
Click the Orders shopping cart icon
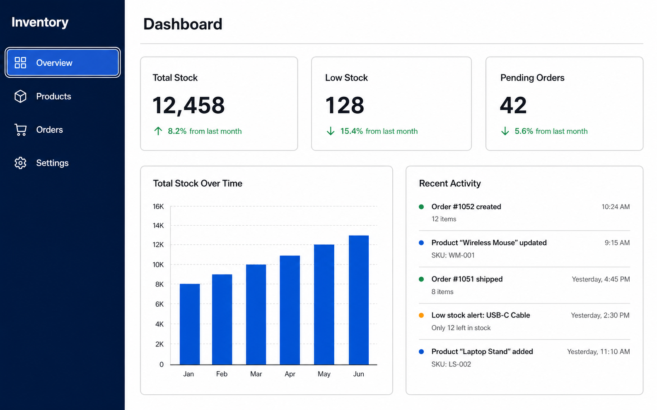pos(20,130)
